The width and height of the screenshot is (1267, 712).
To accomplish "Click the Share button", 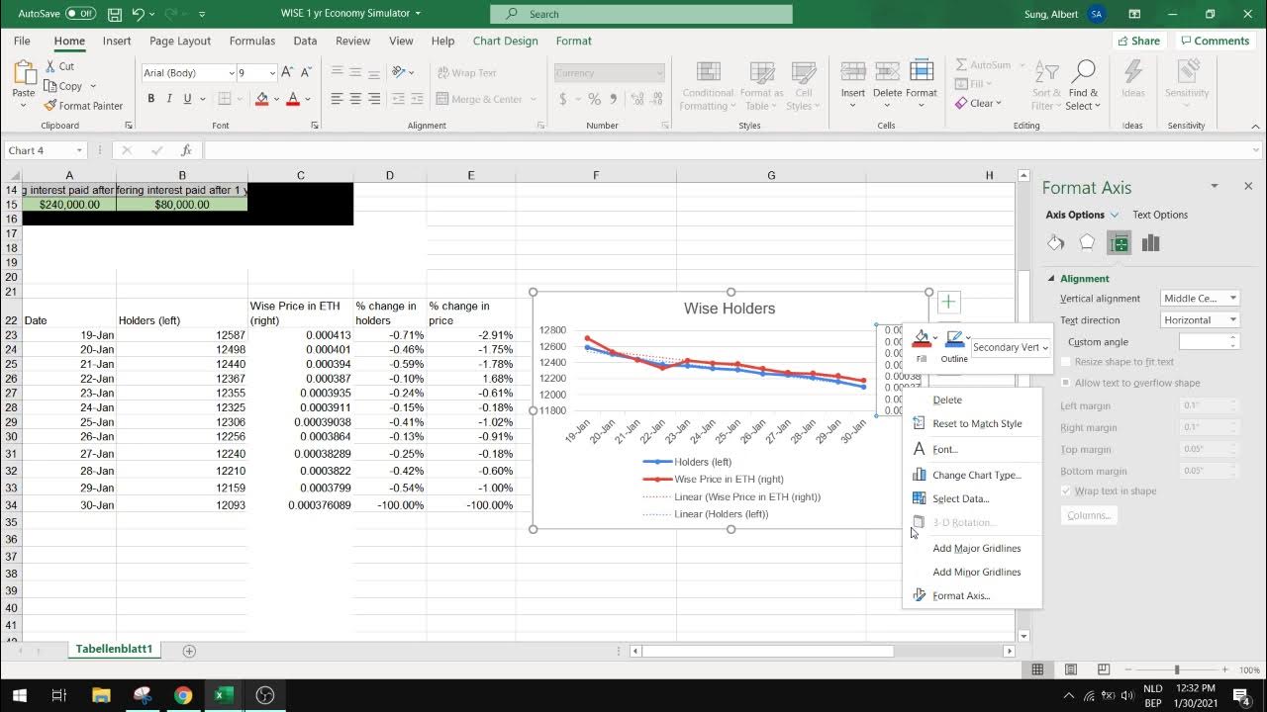I will pyautogui.click(x=1138, y=41).
